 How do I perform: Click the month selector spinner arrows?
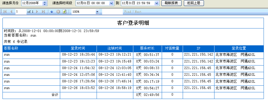[45, 3]
